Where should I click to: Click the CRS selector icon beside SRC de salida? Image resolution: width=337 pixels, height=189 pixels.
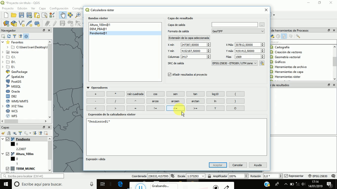pyautogui.click(x=262, y=63)
